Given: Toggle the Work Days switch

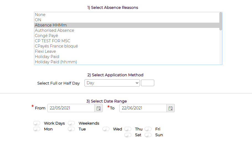Looking at the screenshot, I should click(x=37, y=123).
